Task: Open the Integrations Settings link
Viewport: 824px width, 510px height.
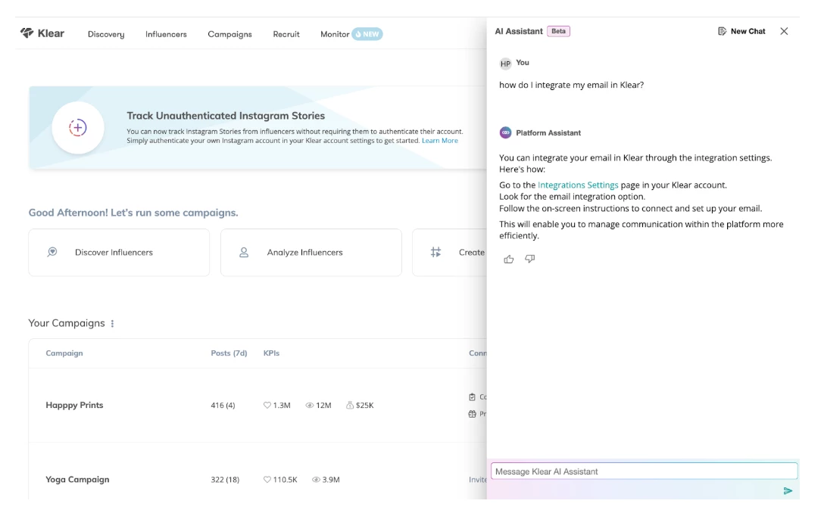Action: coord(578,185)
